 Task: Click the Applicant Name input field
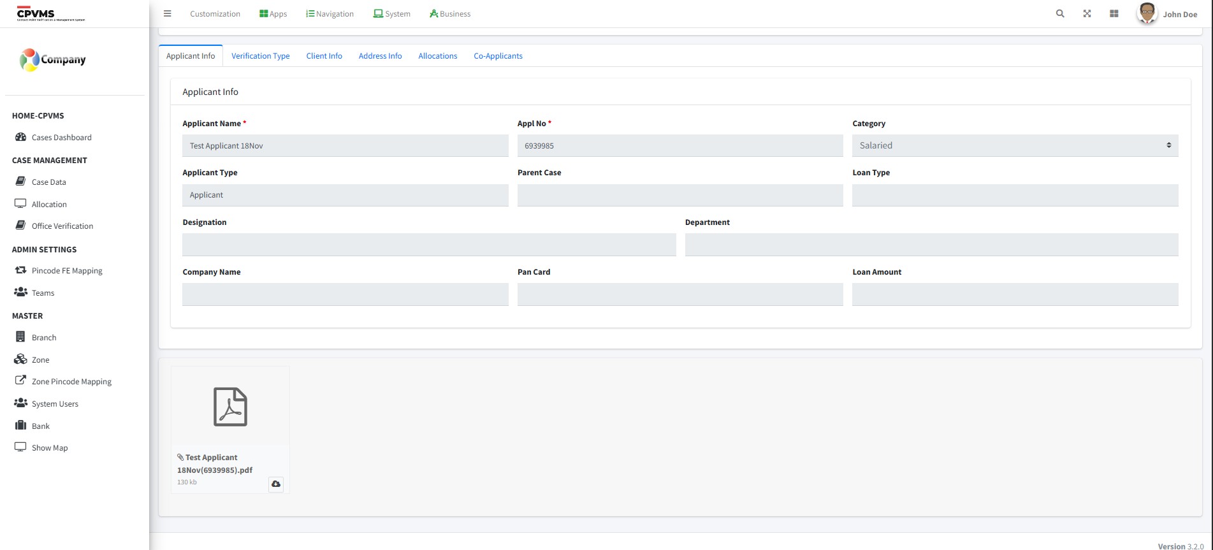click(x=345, y=146)
